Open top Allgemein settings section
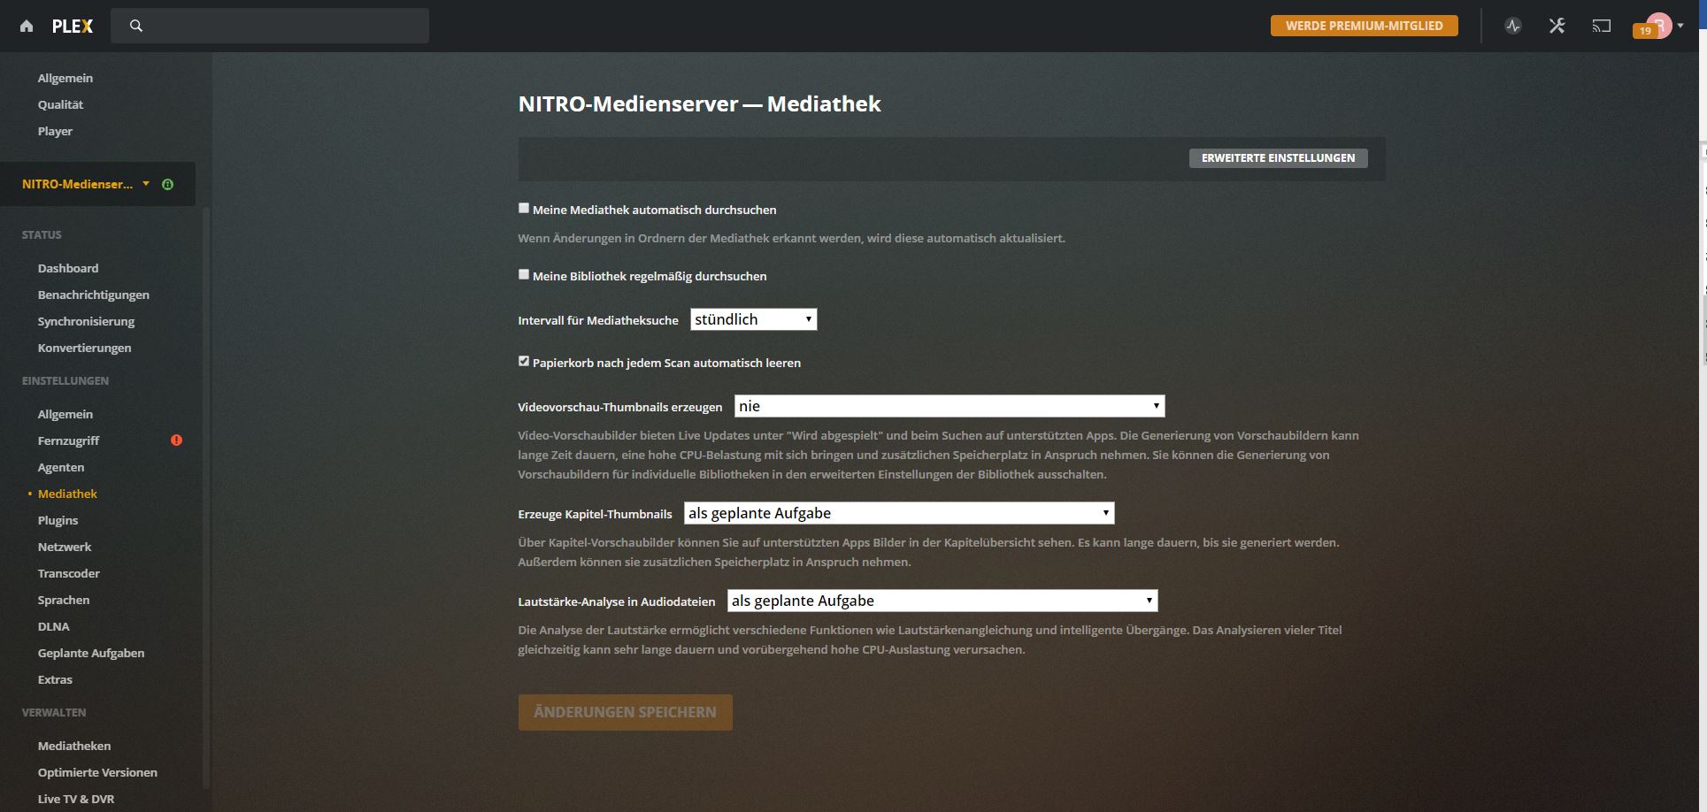Viewport: 1707px width, 812px height. (65, 78)
